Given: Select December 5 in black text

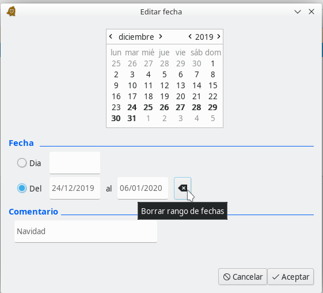Looking at the screenshot, I should (165, 74).
